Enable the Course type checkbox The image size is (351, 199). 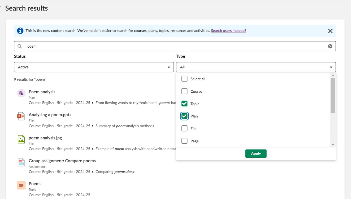[184, 91]
